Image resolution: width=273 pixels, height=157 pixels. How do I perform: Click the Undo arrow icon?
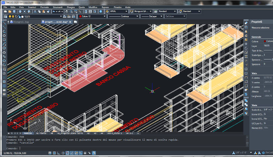[x=54, y=11]
